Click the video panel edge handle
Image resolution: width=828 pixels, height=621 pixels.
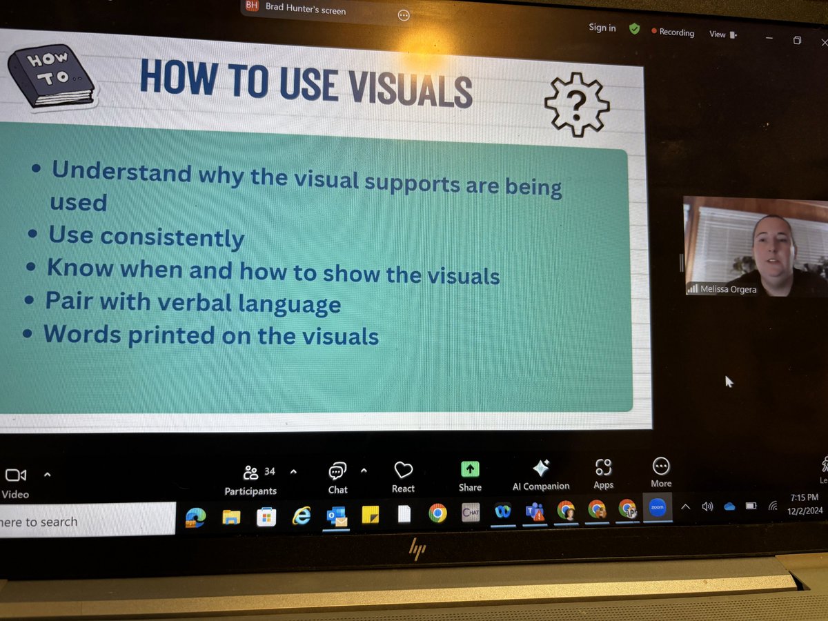(x=681, y=262)
